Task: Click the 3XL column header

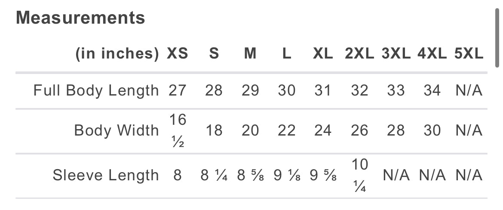Action: [396, 54]
